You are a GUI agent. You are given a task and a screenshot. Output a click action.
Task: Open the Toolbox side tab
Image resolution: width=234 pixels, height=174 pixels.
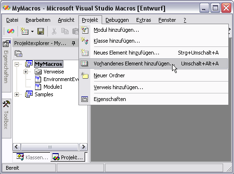click(x=6, y=119)
